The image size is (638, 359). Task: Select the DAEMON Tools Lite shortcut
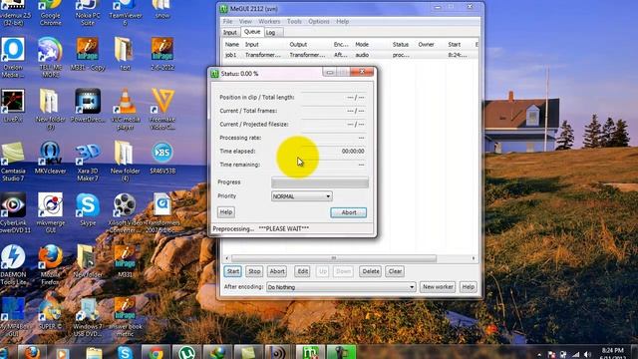point(13,264)
